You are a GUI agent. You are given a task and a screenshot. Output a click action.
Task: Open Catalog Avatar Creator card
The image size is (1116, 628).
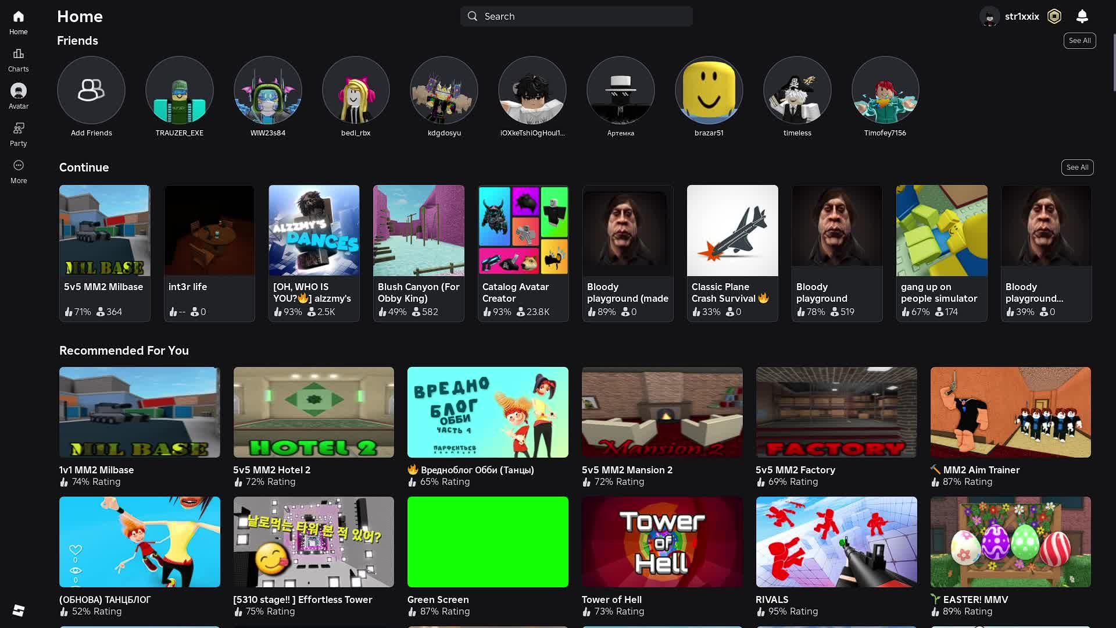(x=523, y=253)
